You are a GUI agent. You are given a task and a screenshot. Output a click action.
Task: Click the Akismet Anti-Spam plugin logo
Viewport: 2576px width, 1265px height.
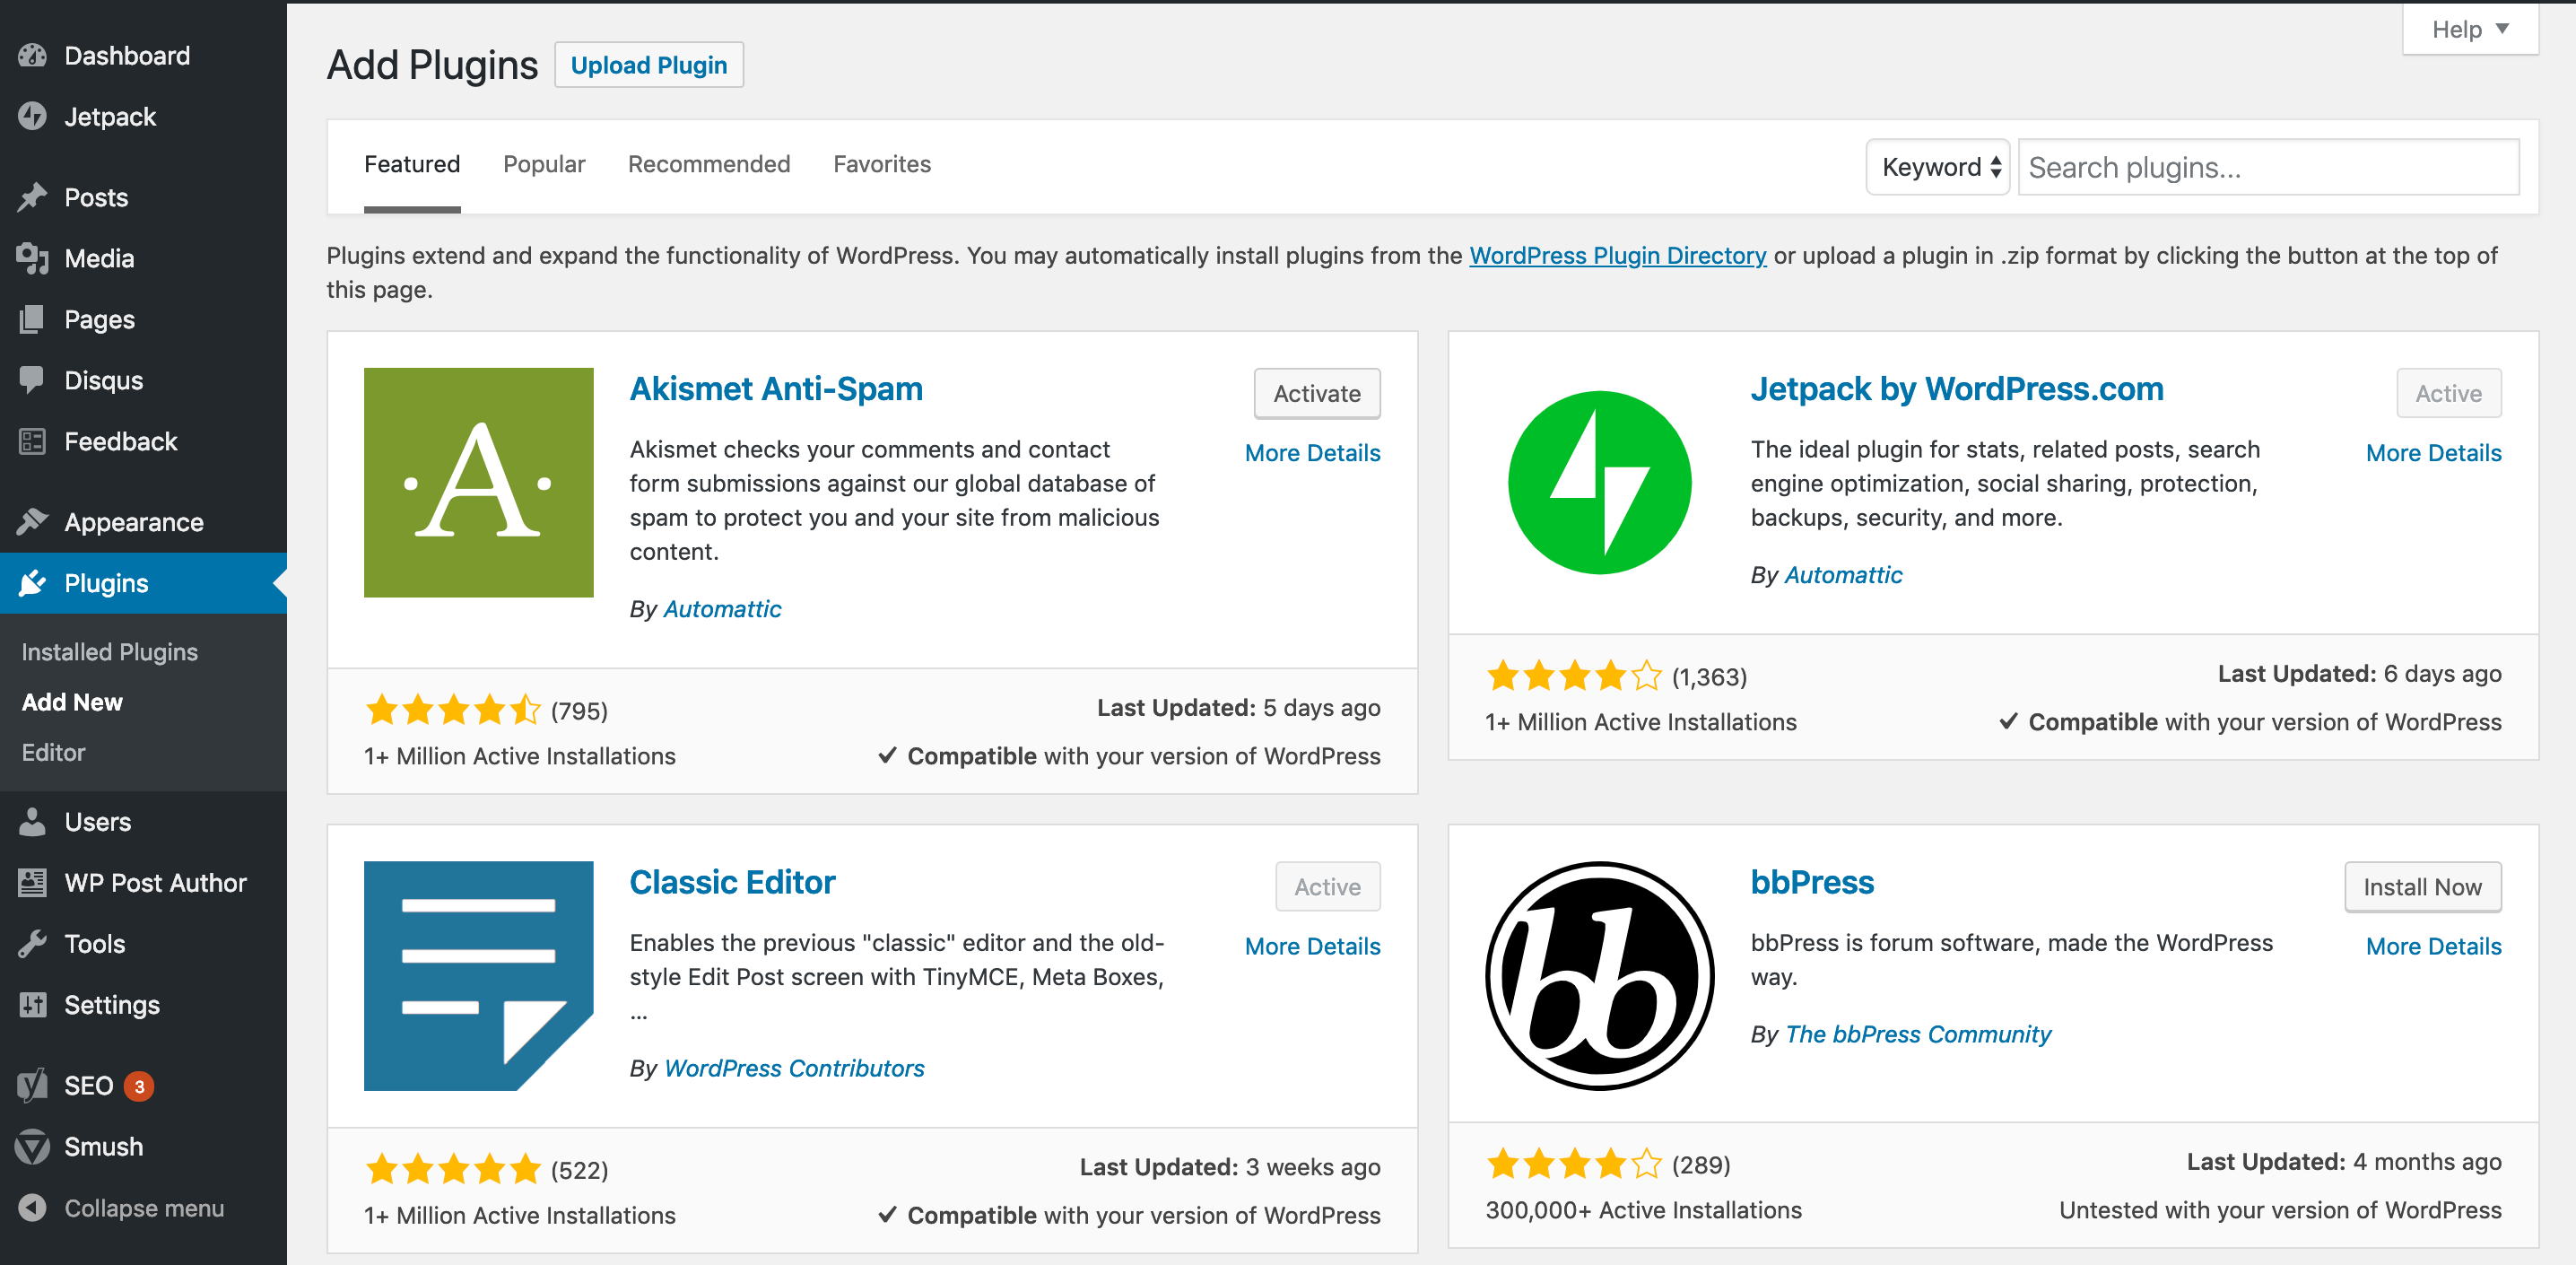tap(478, 483)
